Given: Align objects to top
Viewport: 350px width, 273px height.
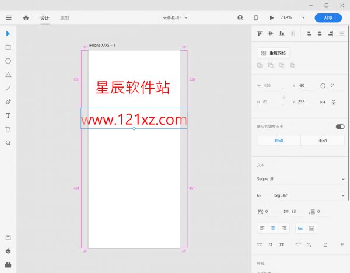Looking at the screenshot, I should 260,34.
